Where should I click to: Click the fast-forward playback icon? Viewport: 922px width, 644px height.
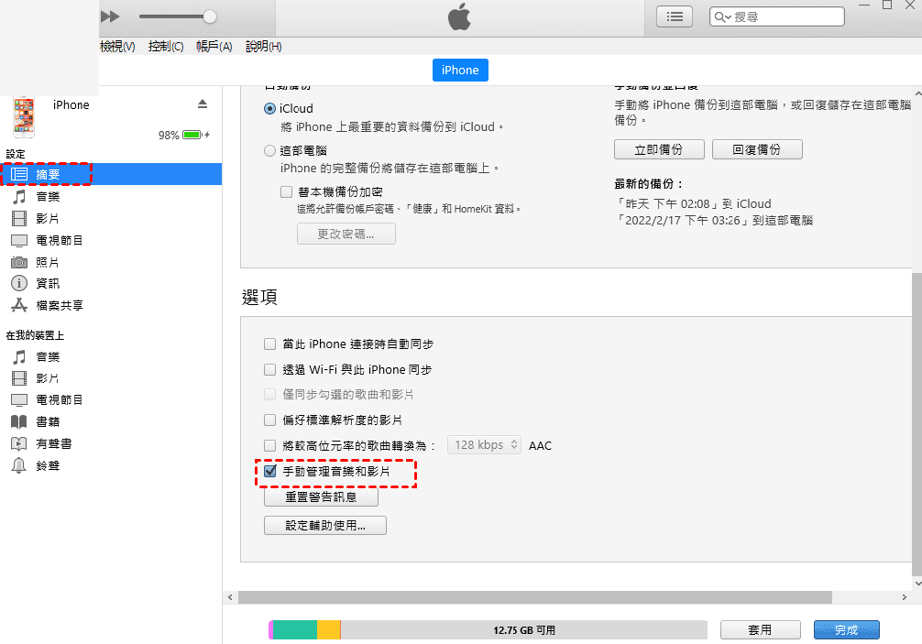[110, 16]
